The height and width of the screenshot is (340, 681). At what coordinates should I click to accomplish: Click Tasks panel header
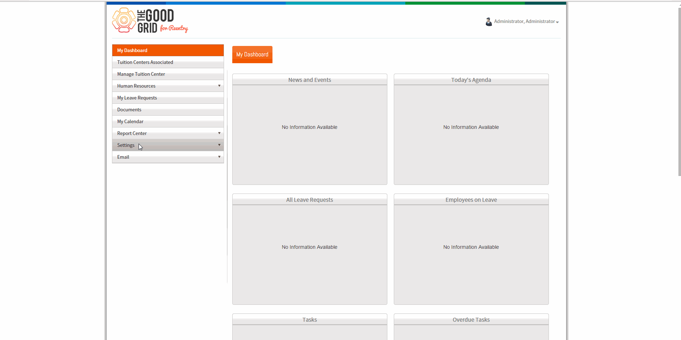pyautogui.click(x=310, y=320)
